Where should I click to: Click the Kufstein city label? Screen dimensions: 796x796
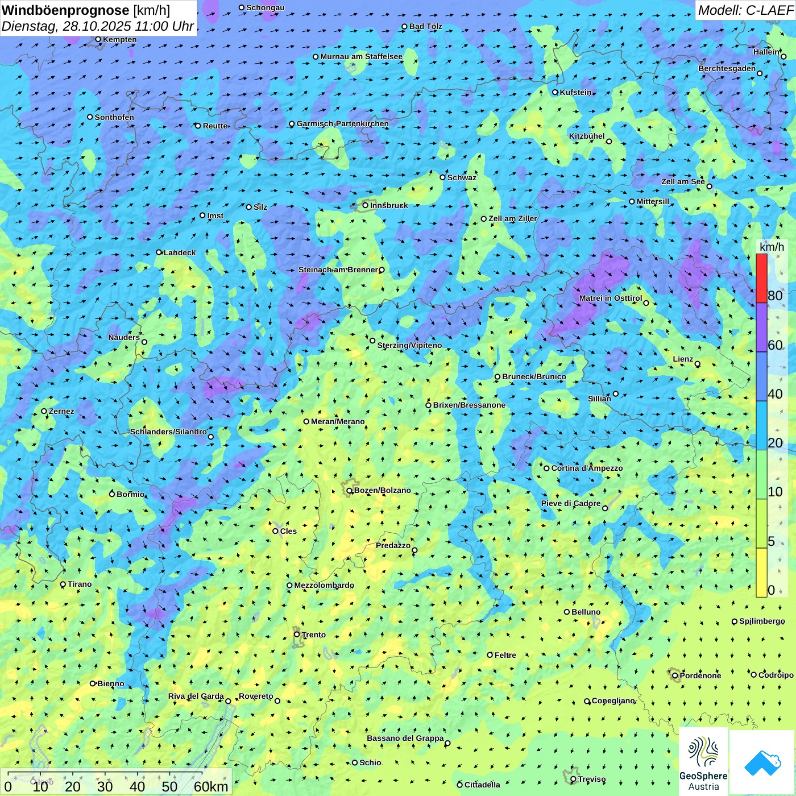pyautogui.click(x=575, y=92)
